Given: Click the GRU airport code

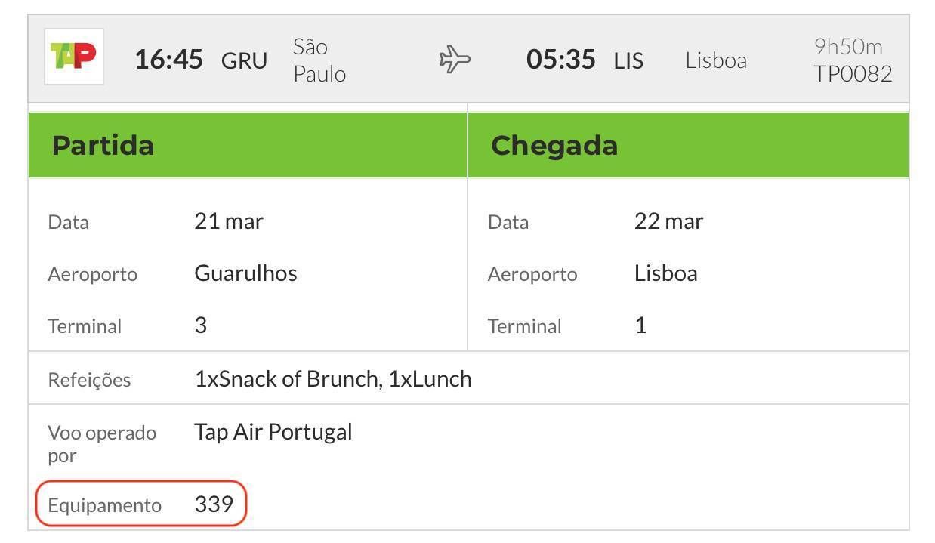Looking at the screenshot, I should tap(244, 60).
